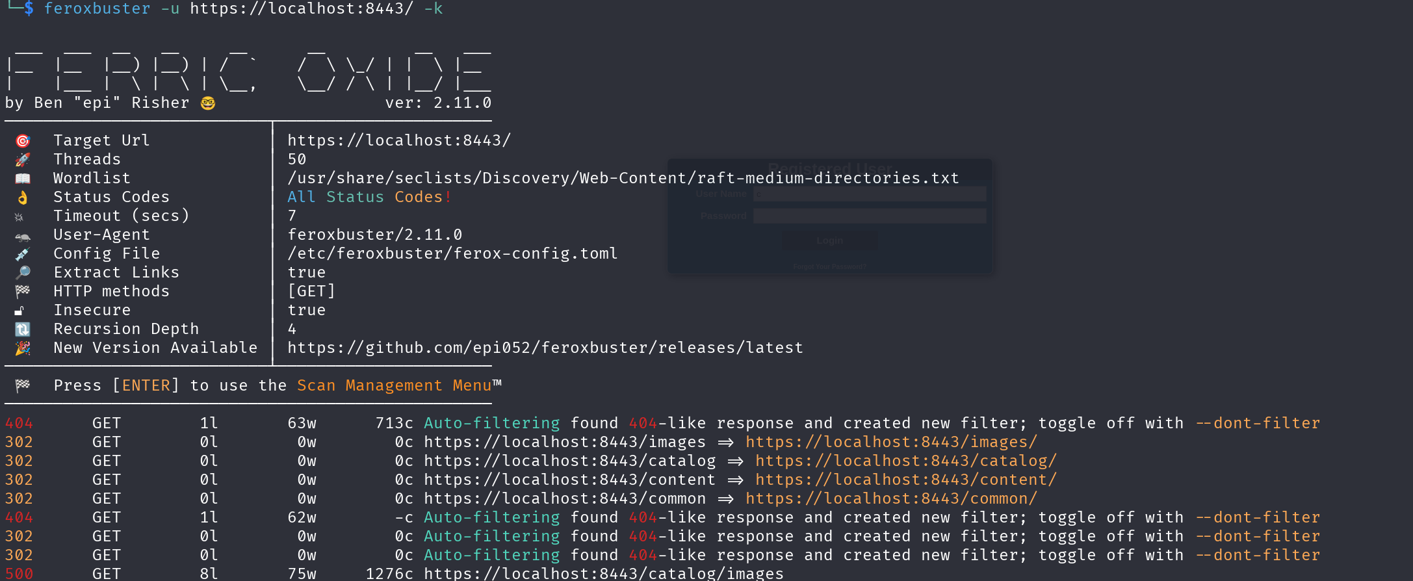Click the nerd face emoji after Risher
The width and height of the screenshot is (1413, 581).
point(208,103)
